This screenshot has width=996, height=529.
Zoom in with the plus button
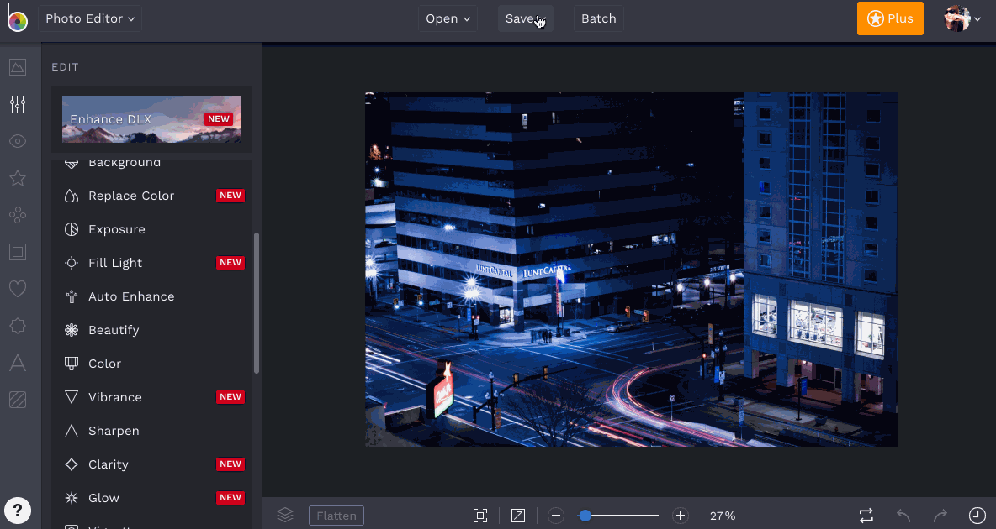point(681,516)
